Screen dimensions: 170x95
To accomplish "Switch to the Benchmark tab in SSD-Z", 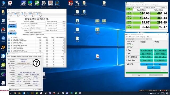I will 25,56.
